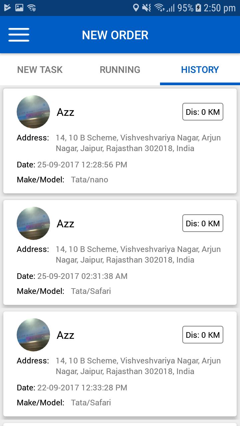The width and height of the screenshot is (240, 426).
Task: Tap profile photo in 02:31:38 AM order
Action: 33,223
